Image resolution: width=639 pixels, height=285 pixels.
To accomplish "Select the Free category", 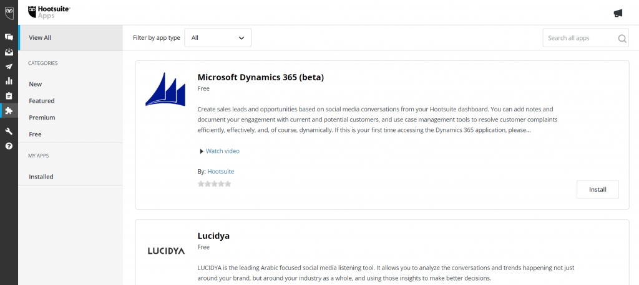I will pyautogui.click(x=35, y=134).
